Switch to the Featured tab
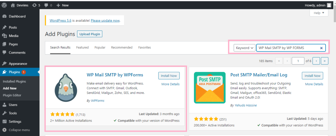The height and width of the screenshot is (136, 336). tap(82, 48)
